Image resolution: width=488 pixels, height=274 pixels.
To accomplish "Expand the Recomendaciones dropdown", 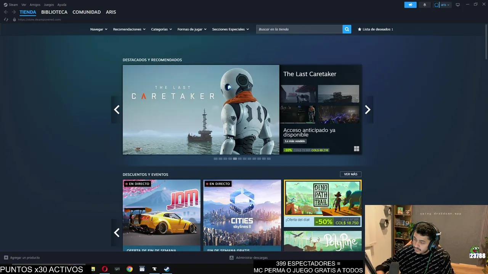I will (x=129, y=29).
